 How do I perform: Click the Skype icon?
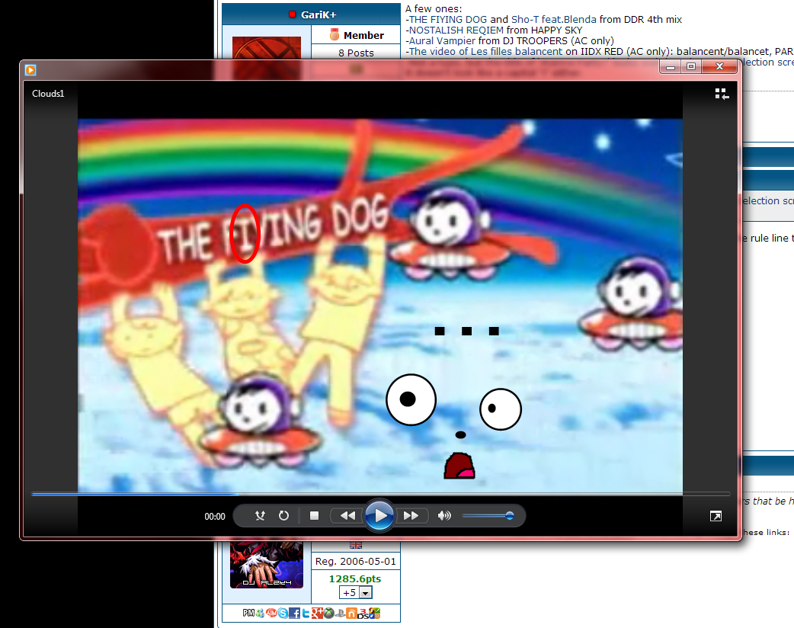click(283, 614)
